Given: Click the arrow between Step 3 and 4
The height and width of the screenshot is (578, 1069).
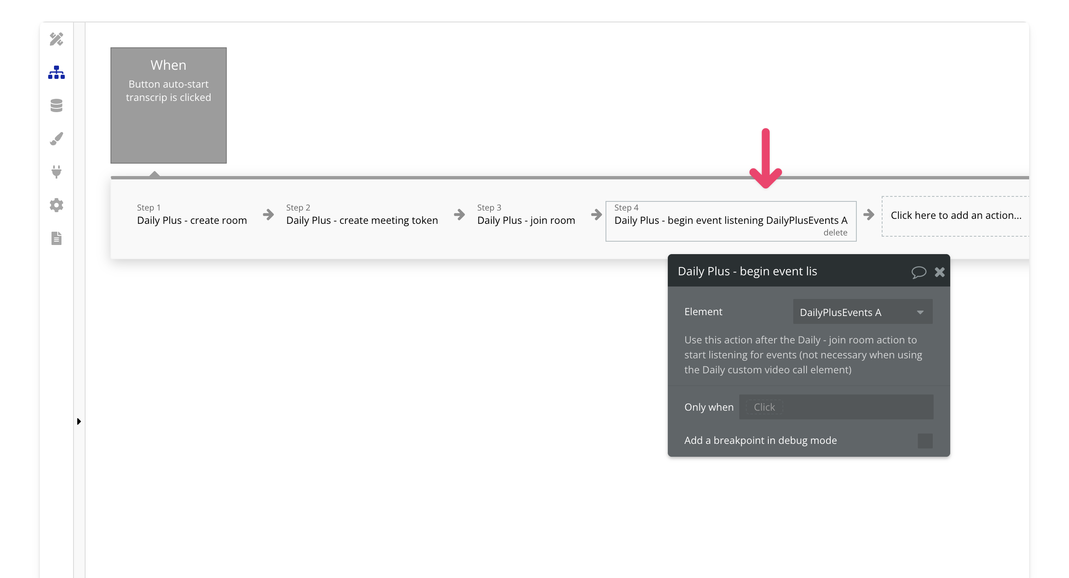Looking at the screenshot, I should [x=596, y=215].
